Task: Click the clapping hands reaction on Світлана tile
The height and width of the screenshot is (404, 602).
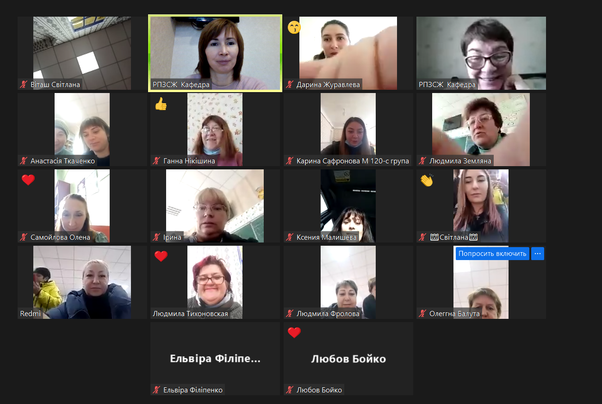Action: [427, 180]
